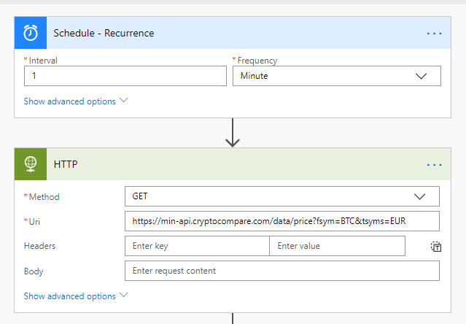466x324 pixels.
Task: Click the Frequency dropdown chevron arrow
Action: click(421, 76)
